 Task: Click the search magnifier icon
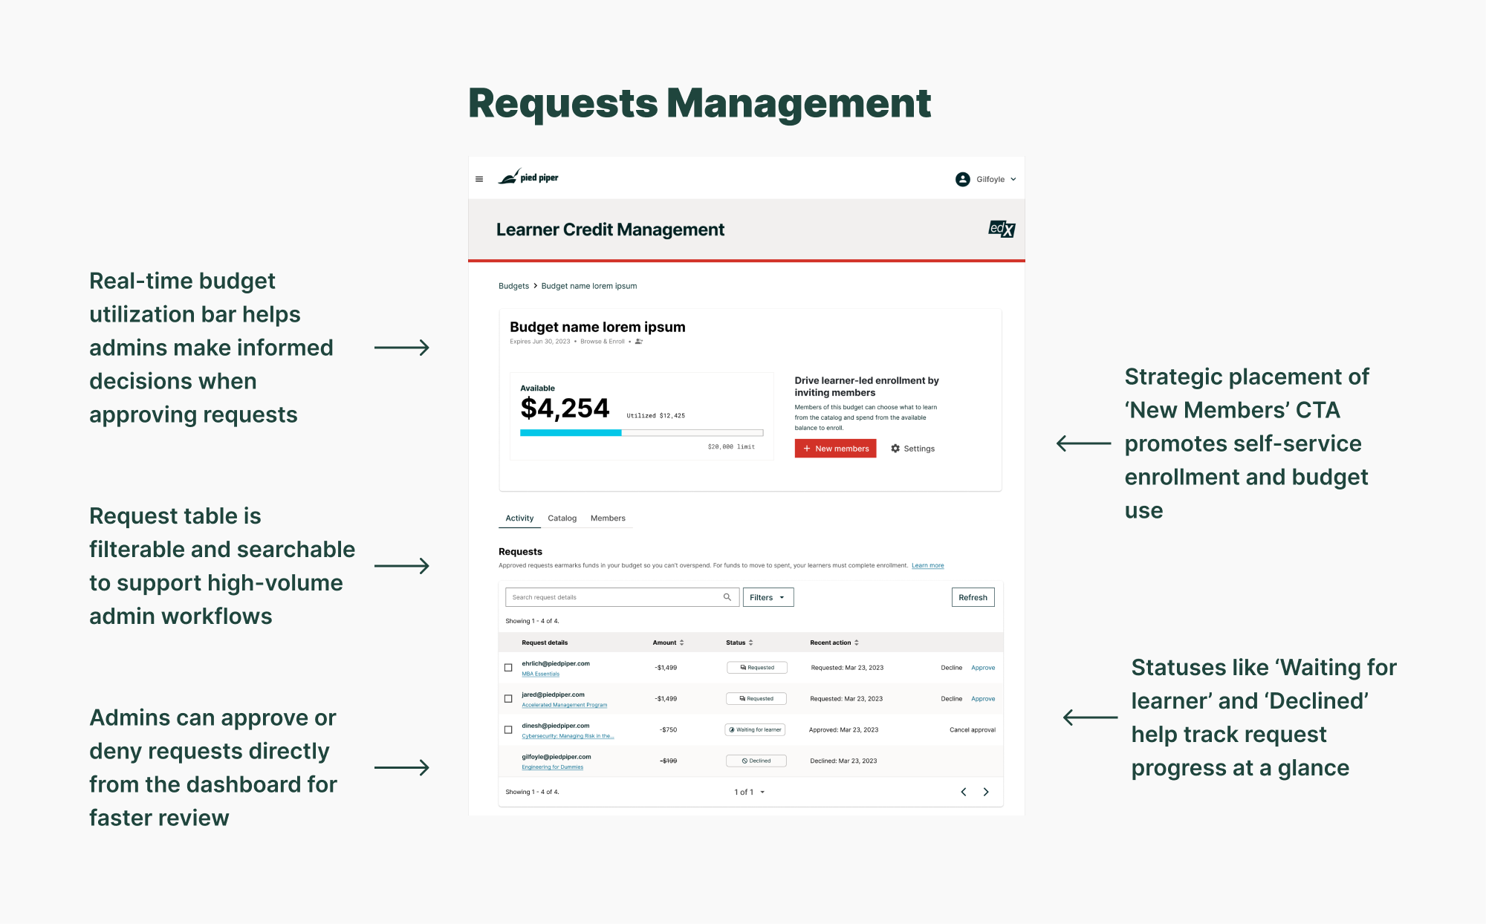(x=727, y=597)
